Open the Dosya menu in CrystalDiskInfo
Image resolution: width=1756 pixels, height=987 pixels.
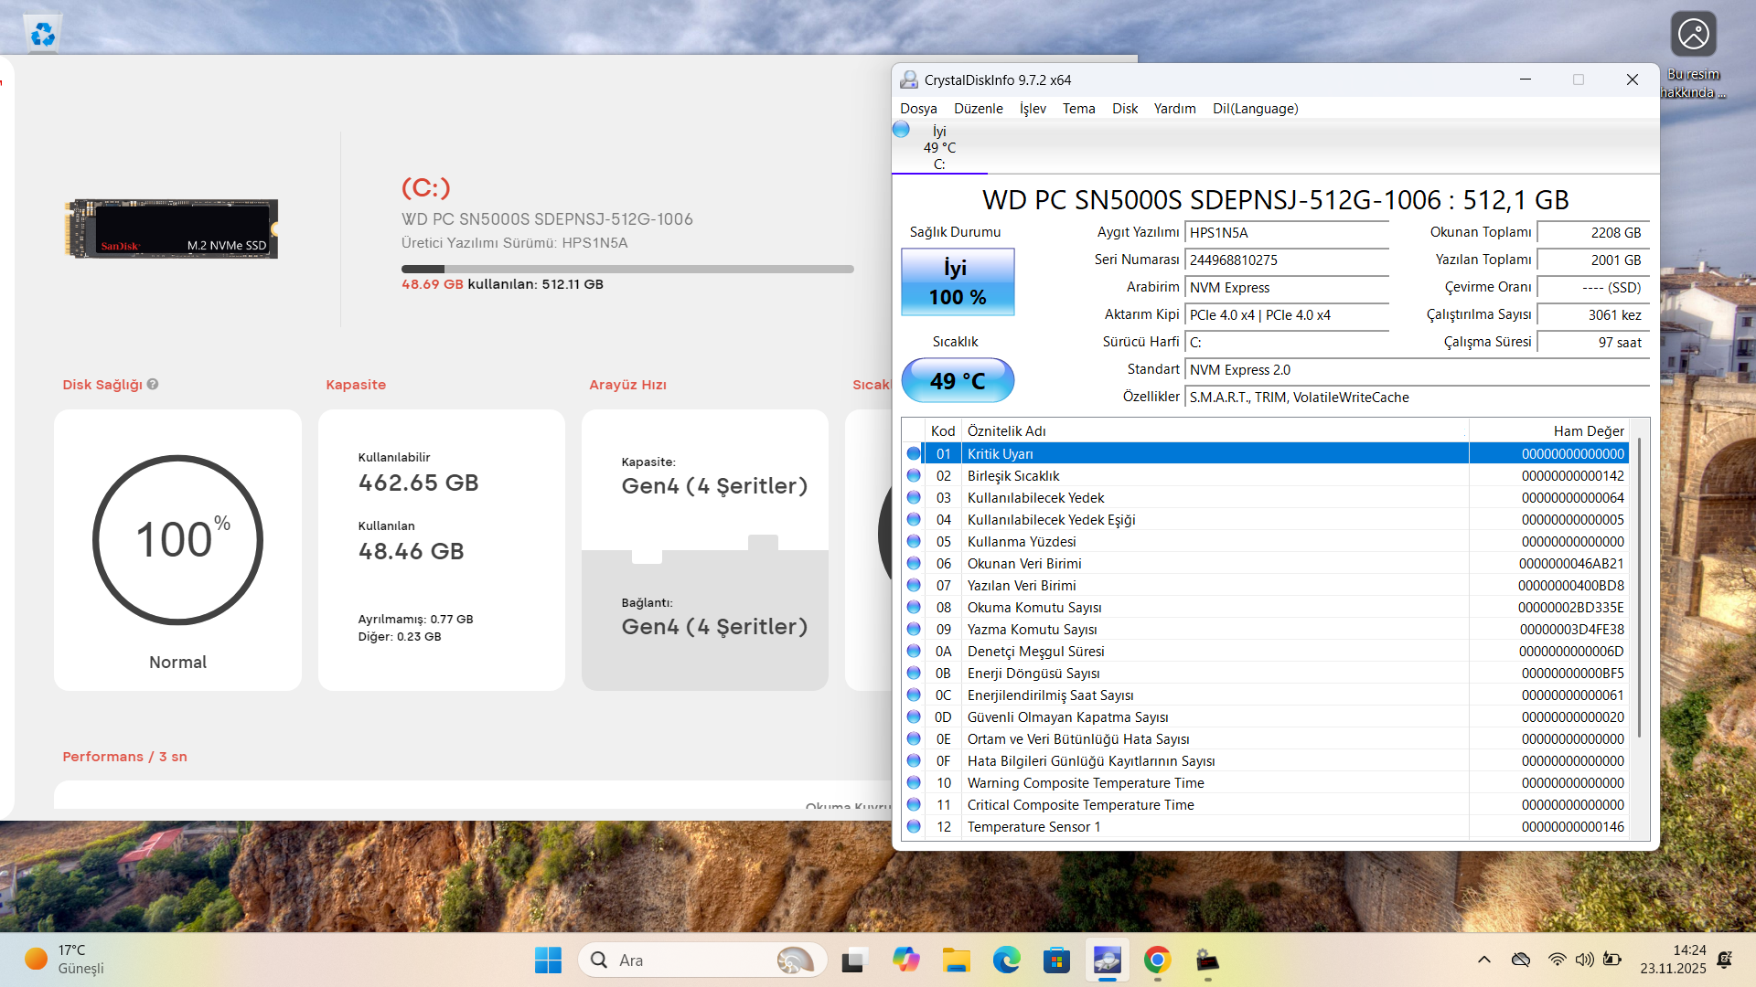(918, 109)
